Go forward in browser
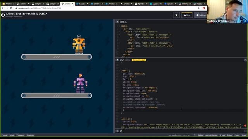248x139 pixels. (7, 8)
